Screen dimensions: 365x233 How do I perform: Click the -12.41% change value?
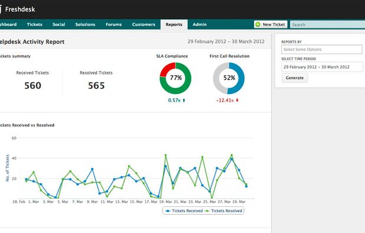point(224,100)
